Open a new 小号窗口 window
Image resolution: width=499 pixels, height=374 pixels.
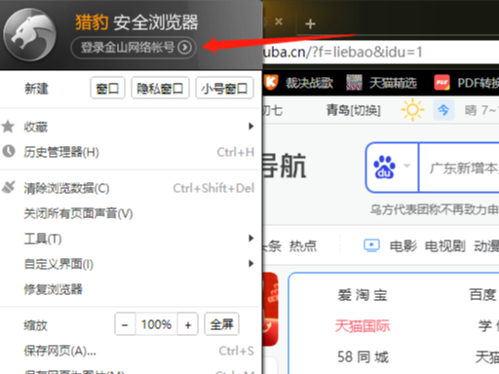224,88
